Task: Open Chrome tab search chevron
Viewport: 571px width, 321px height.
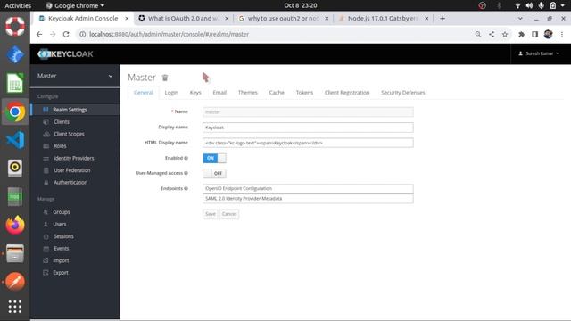Action: pyautogui.click(x=520, y=18)
